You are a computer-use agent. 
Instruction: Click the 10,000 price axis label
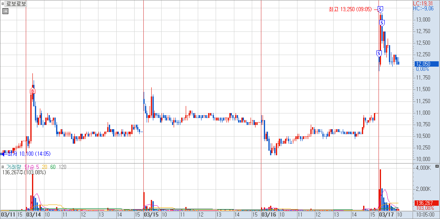423,159
